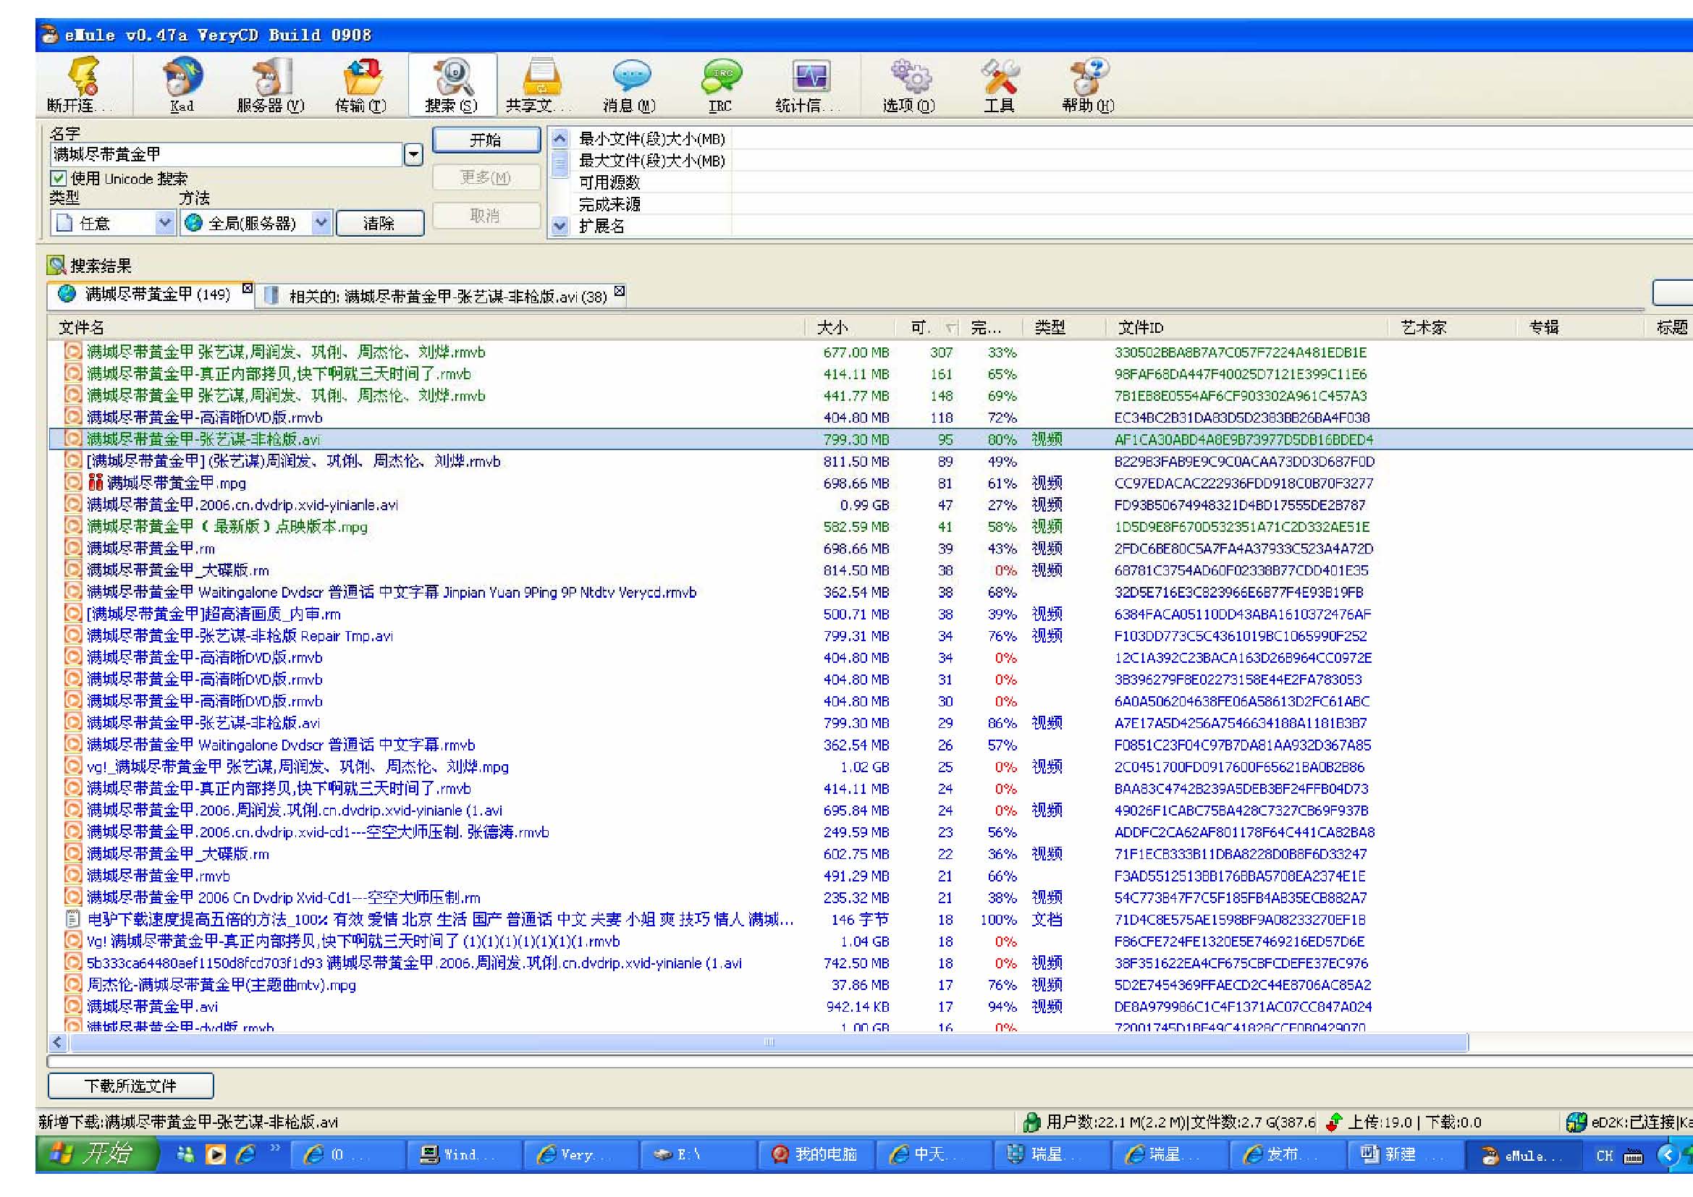Expand the search name (名字) history dropdown
The height and width of the screenshot is (1197, 1693).
414,155
